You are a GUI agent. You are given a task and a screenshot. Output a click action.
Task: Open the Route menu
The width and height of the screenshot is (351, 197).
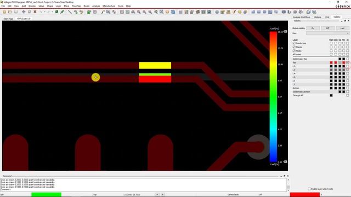click(87, 6)
